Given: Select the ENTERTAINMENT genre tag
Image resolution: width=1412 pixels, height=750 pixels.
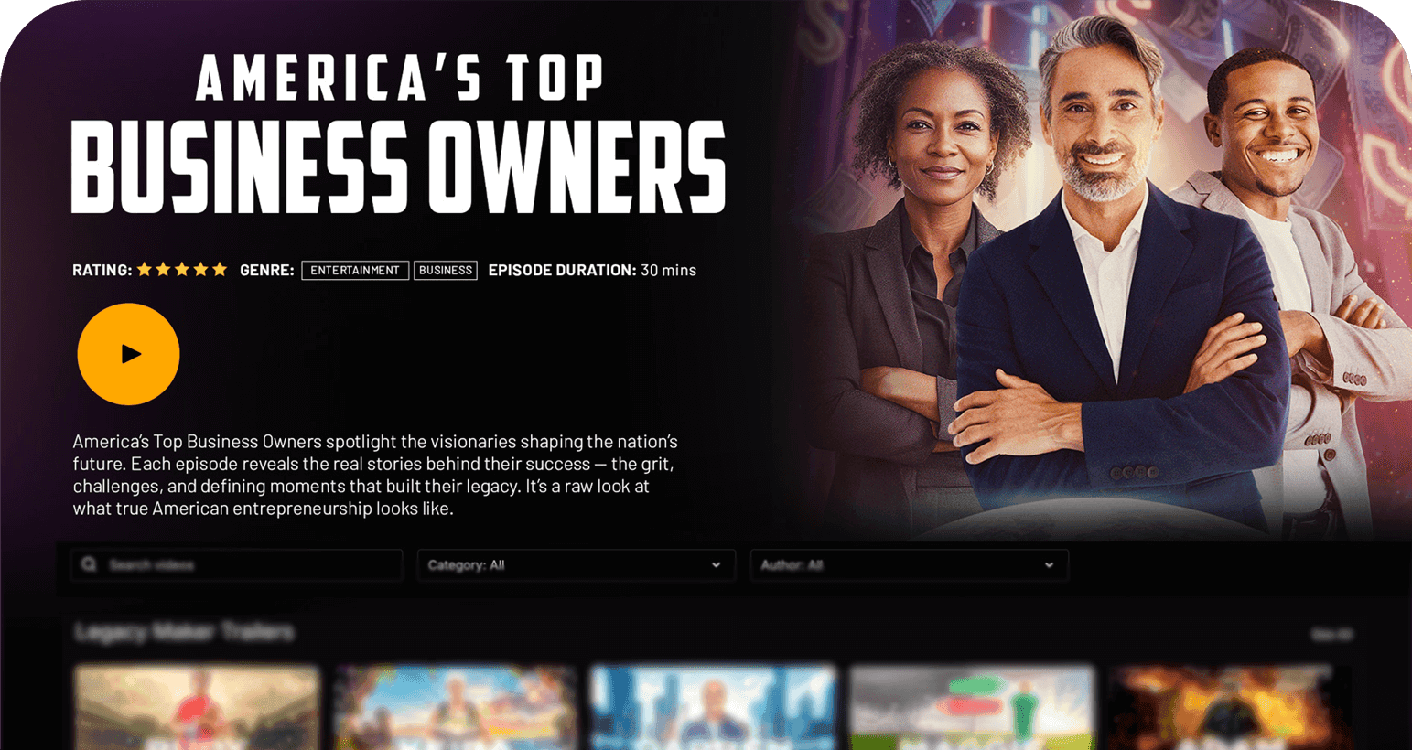Looking at the screenshot, I should tap(355, 271).
